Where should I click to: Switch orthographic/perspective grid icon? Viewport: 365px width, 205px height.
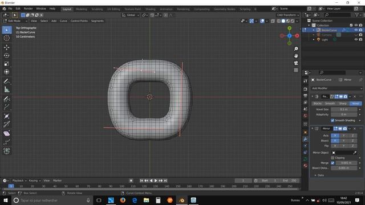pos(296,70)
